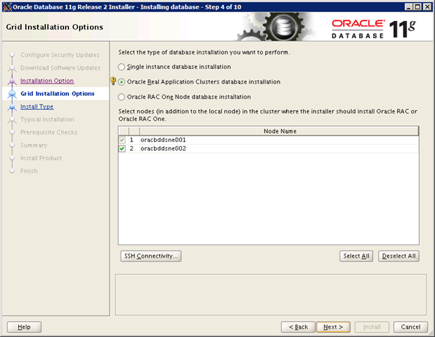435x337 pixels.
Task: Select Grid Installation Options step
Action: (x=57, y=94)
